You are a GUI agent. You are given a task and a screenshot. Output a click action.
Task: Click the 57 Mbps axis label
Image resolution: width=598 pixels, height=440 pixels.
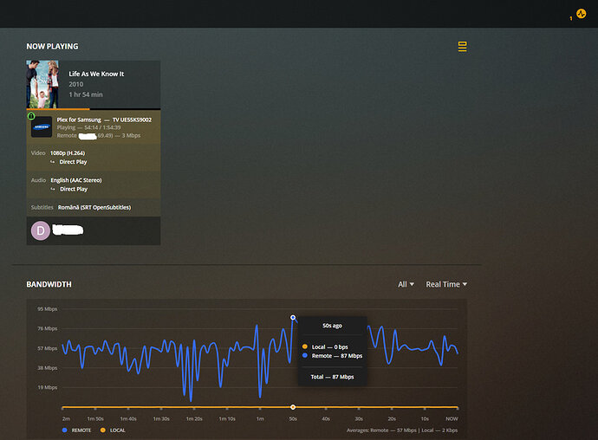click(x=48, y=348)
